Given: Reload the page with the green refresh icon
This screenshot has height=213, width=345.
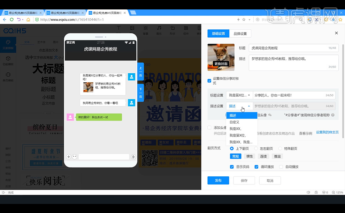Looking at the screenshot, I should pos(11,20).
